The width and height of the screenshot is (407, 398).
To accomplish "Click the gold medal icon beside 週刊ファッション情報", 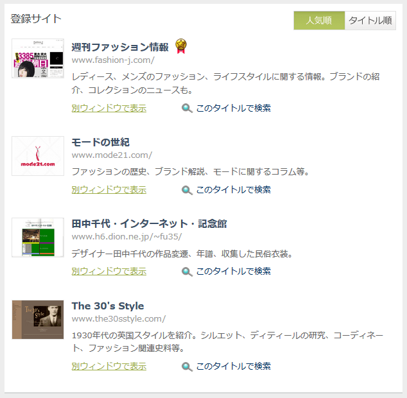I will (180, 46).
